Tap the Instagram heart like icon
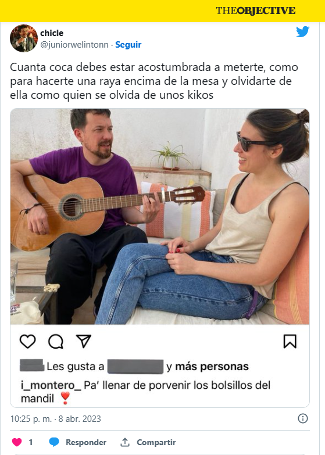Screen dimensions: 325x455 (x=27, y=341)
